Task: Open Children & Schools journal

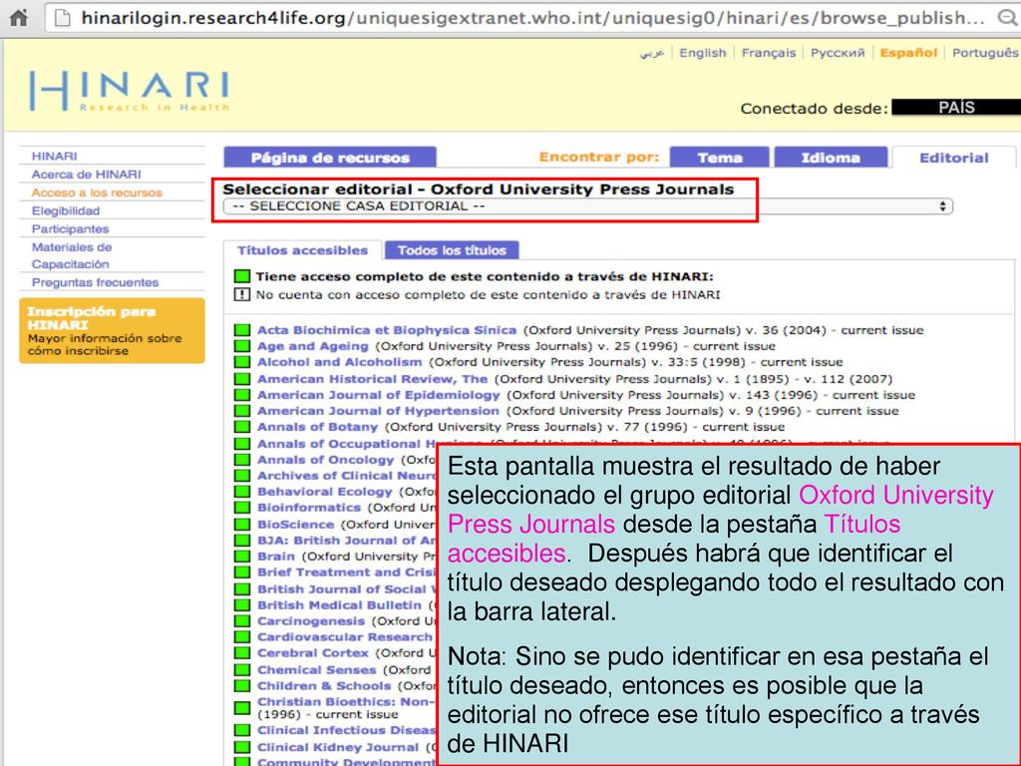Action: pyautogui.click(x=324, y=686)
